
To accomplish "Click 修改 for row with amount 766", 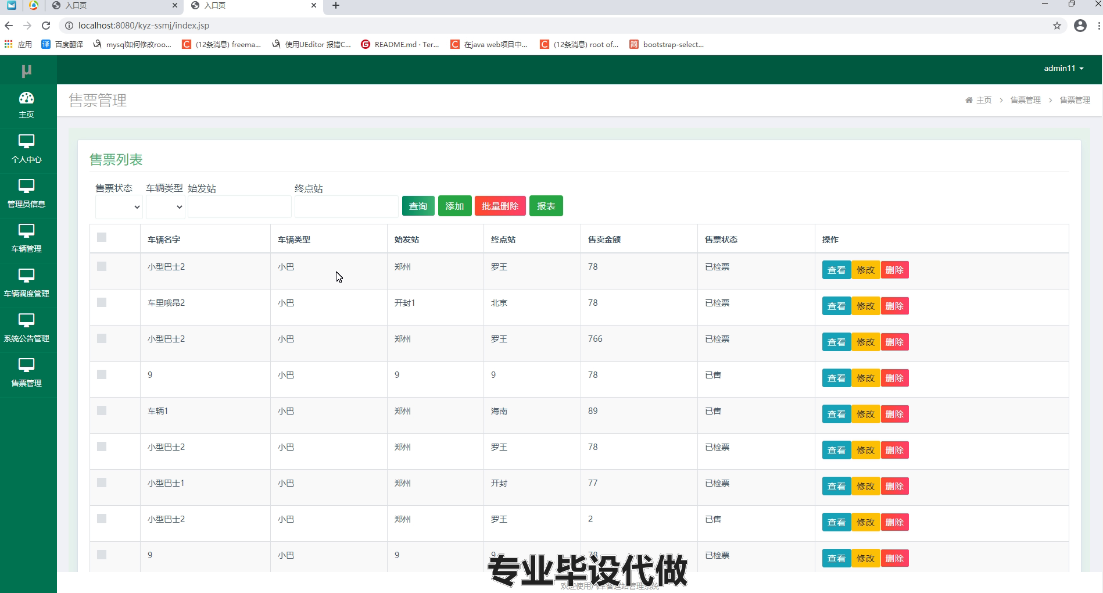I will pos(866,342).
